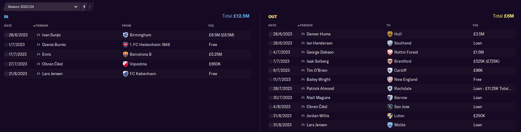
Task: Click the Hull club badge icon
Action: [390, 34]
